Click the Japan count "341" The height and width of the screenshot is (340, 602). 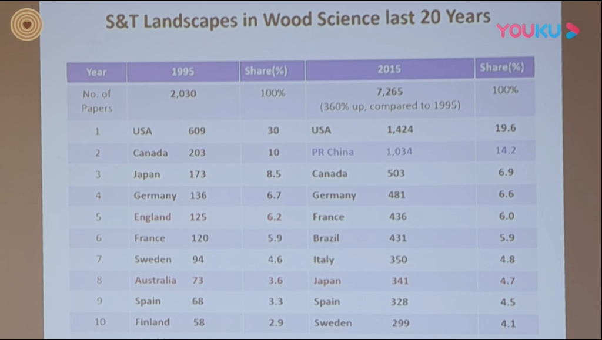point(400,281)
